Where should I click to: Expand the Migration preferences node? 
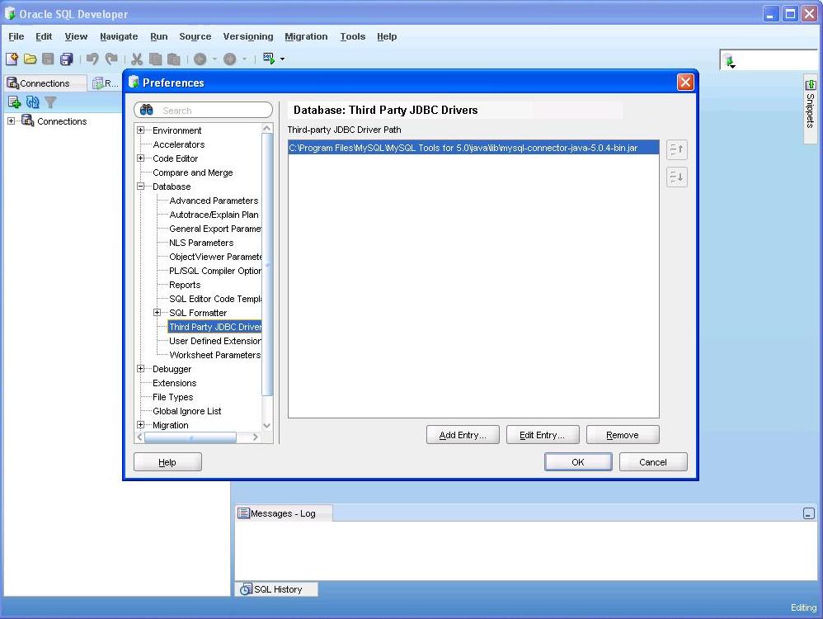[x=141, y=424]
